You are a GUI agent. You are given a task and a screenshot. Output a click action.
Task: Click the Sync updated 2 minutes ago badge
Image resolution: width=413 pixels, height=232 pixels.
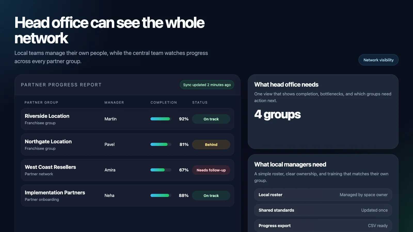[207, 85]
